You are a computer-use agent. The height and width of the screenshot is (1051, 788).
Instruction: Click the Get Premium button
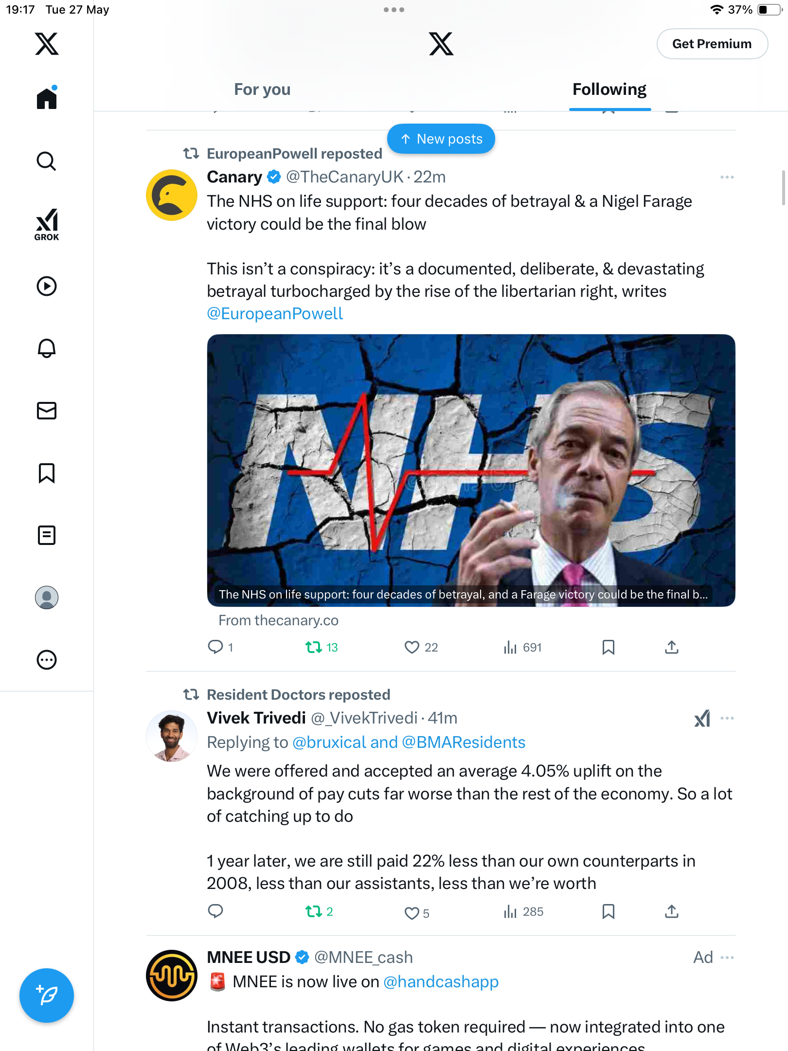712,44
